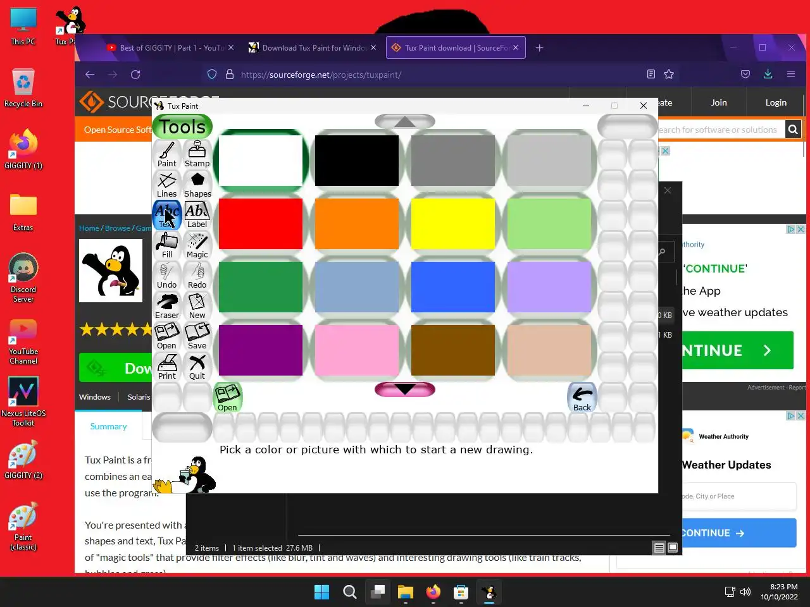Viewport: 810px width, 607px height.
Task: Select the Label tool
Action: 197,216
